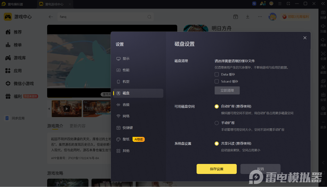This screenshot has width=327, height=187.
Task: Select the 手动扩容 radio option
Action: coord(217,123)
